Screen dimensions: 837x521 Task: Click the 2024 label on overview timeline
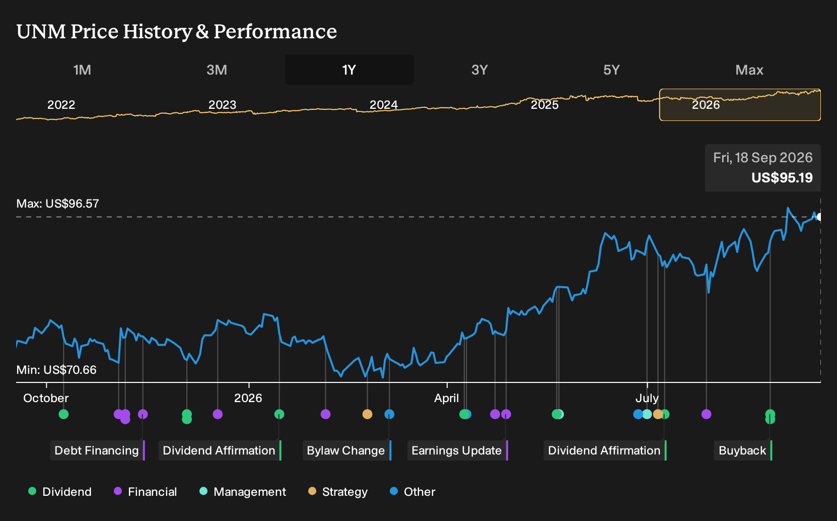point(384,105)
